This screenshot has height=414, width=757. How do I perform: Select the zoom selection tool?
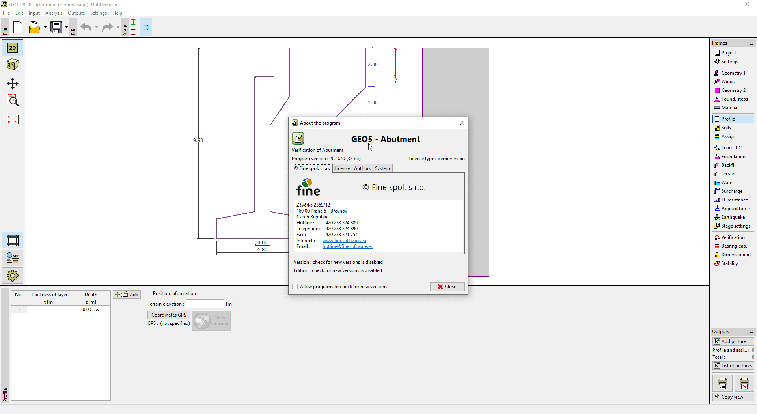pyautogui.click(x=12, y=101)
